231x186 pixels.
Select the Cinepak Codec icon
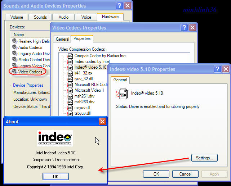70,56
